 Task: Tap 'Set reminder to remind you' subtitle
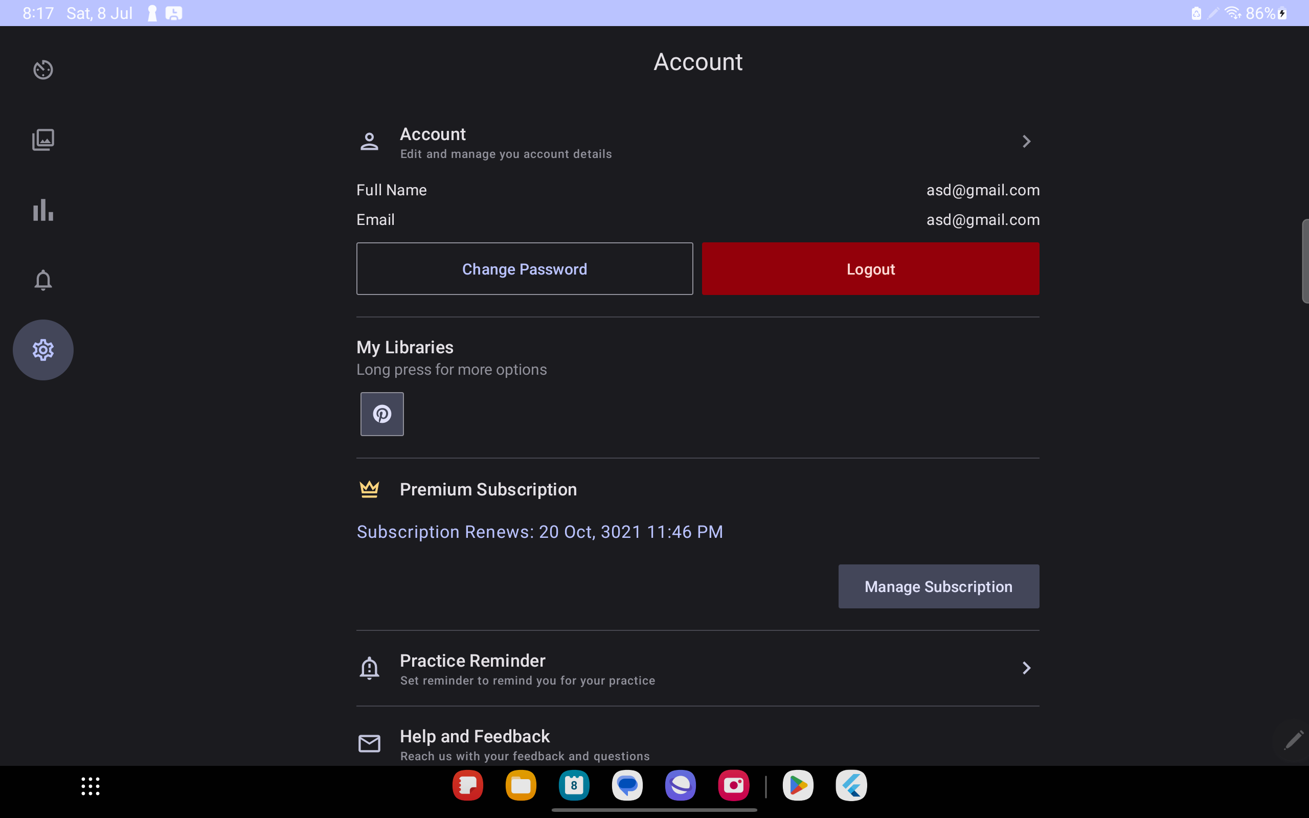[x=527, y=680]
